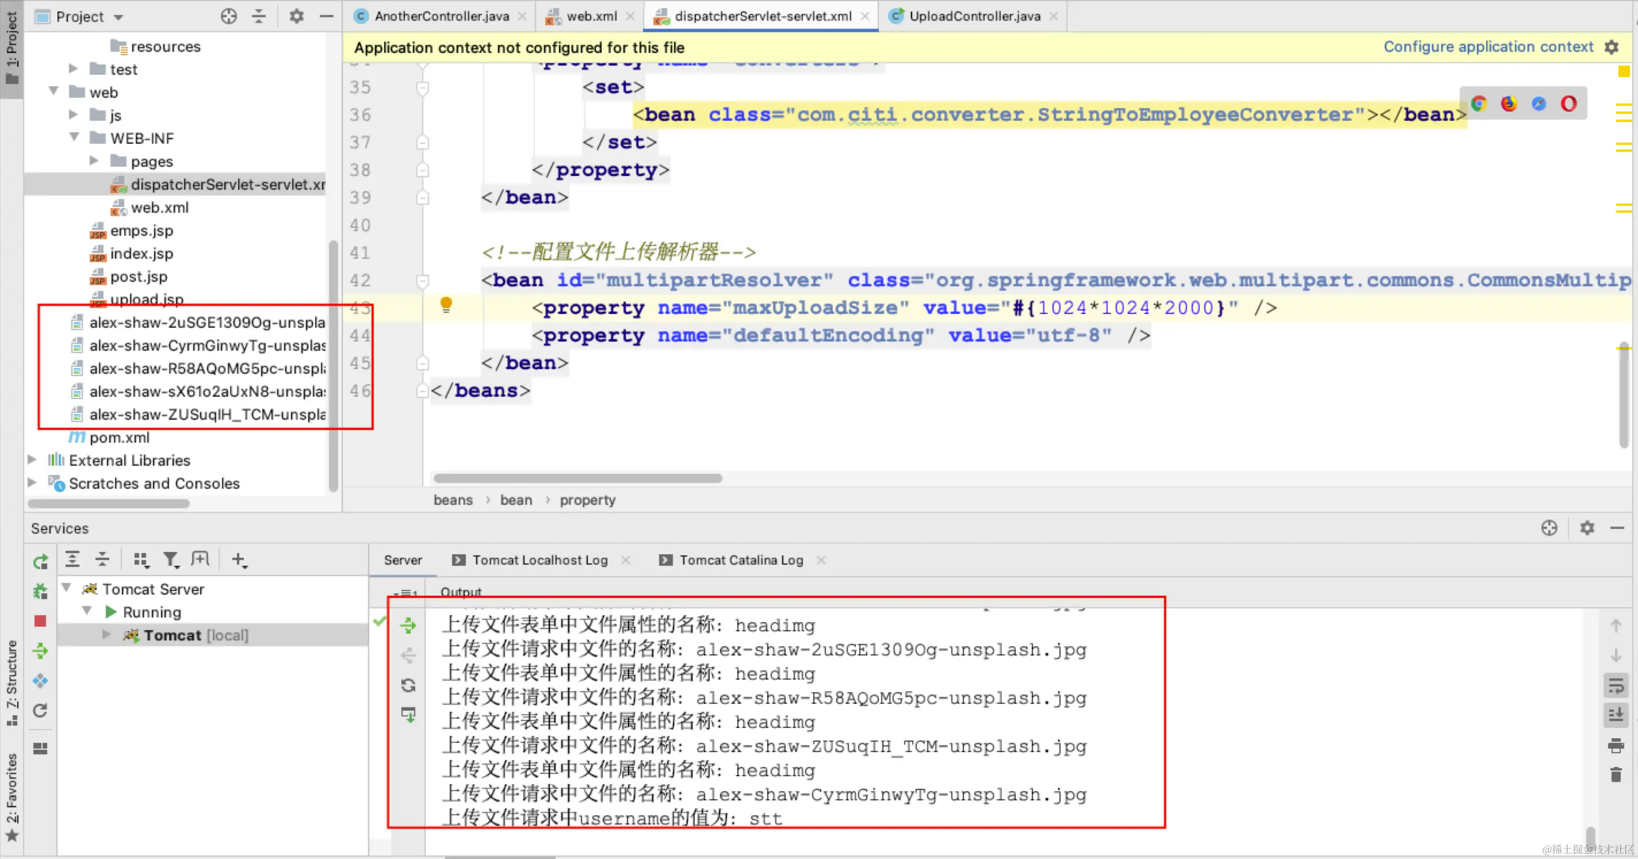Toggle soft-wrap in console output
The height and width of the screenshot is (859, 1638).
(x=1615, y=685)
